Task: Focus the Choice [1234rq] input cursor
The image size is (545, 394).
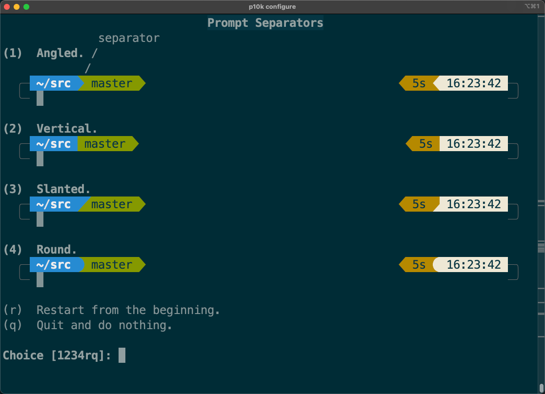Action: (122, 355)
